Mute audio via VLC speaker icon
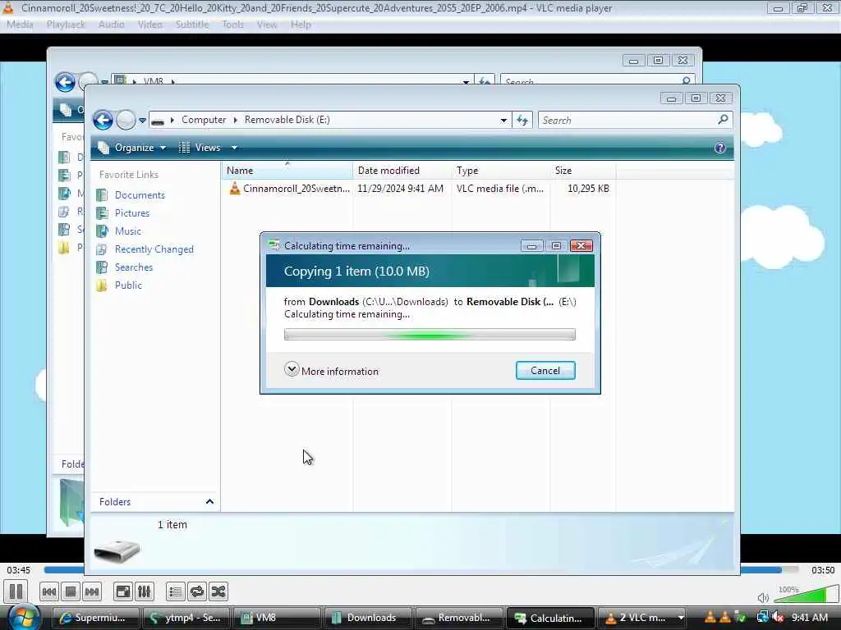Viewport: 841px width, 630px height. click(763, 597)
